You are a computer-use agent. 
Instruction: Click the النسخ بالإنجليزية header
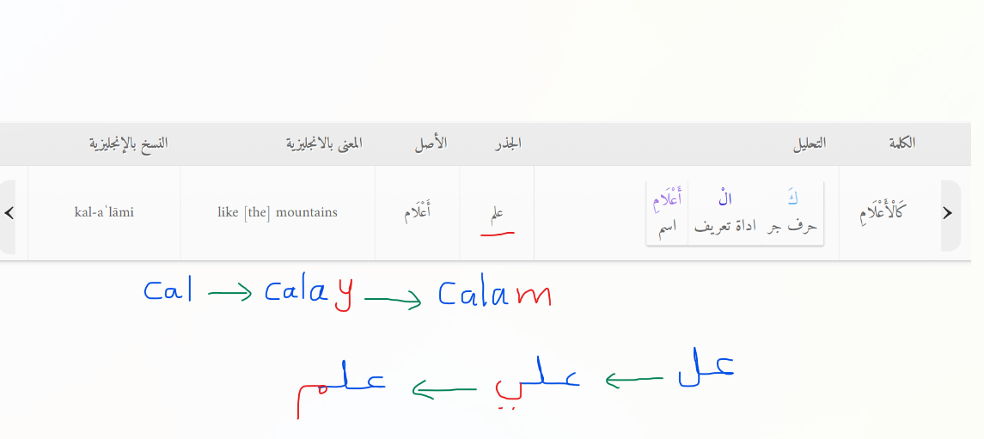pos(129,143)
